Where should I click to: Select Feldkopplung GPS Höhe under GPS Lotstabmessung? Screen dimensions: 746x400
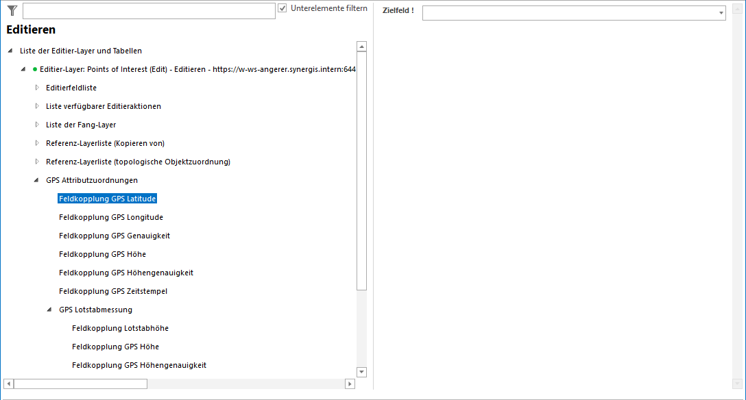116,347
